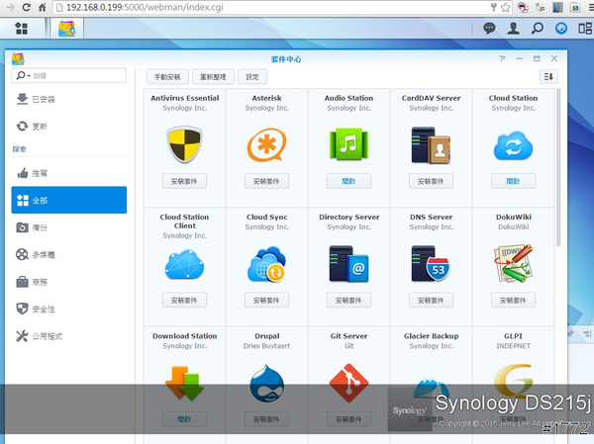Install the Directory Server package
Image resolution: width=594 pixels, height=444 pixels.
(348, 301)
